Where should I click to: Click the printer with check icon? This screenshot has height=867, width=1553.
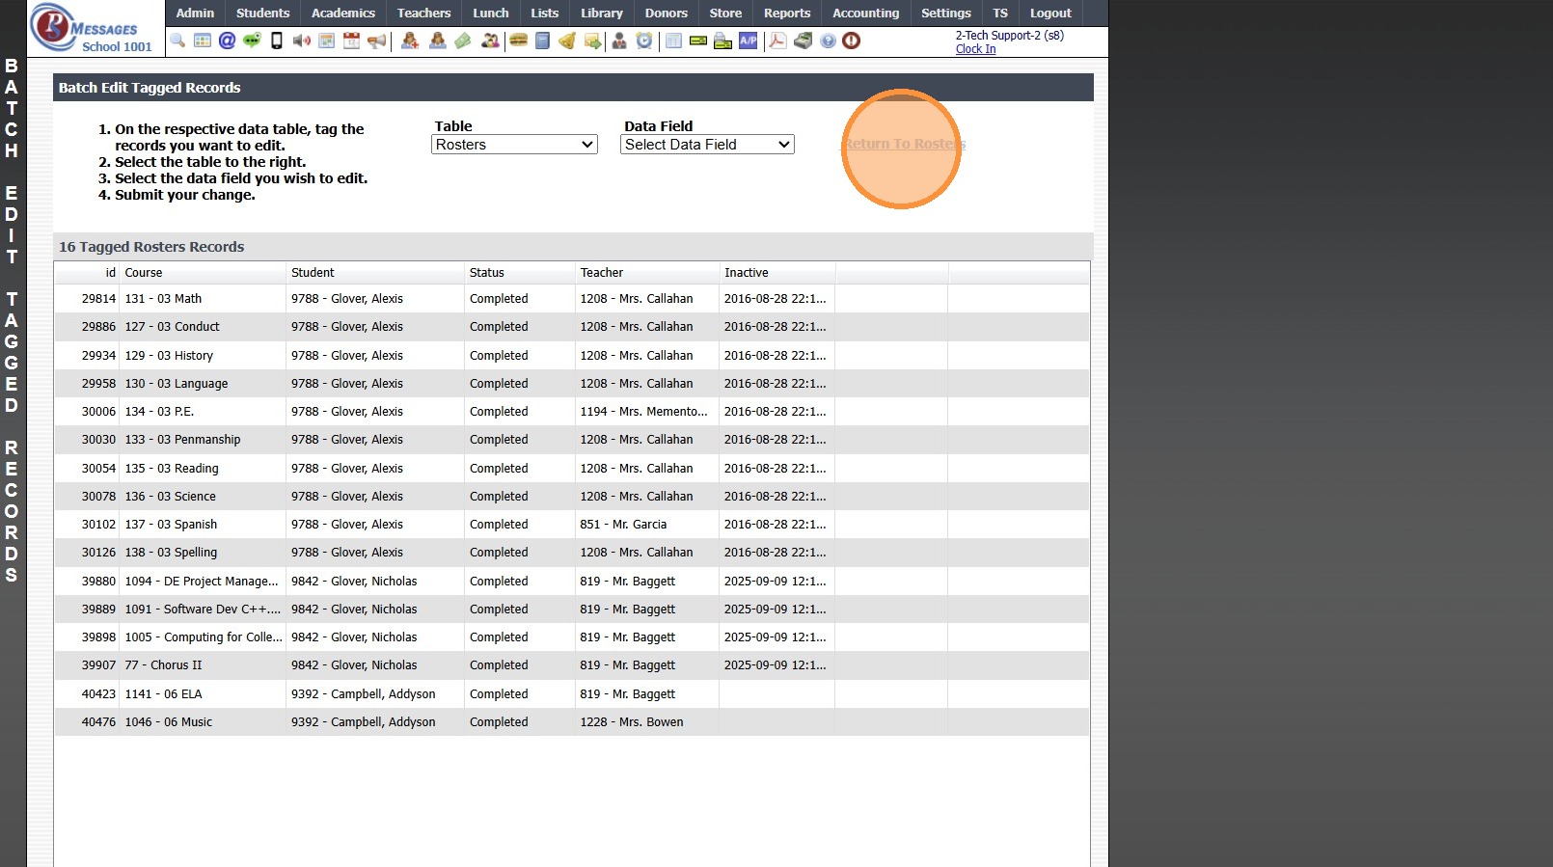tap(722, 41)
